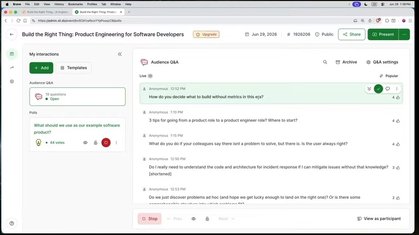Image resolution: width=419 pixels, height=235 pixels.
Task: Open the History menu
Action: click(x=59, y=4)
